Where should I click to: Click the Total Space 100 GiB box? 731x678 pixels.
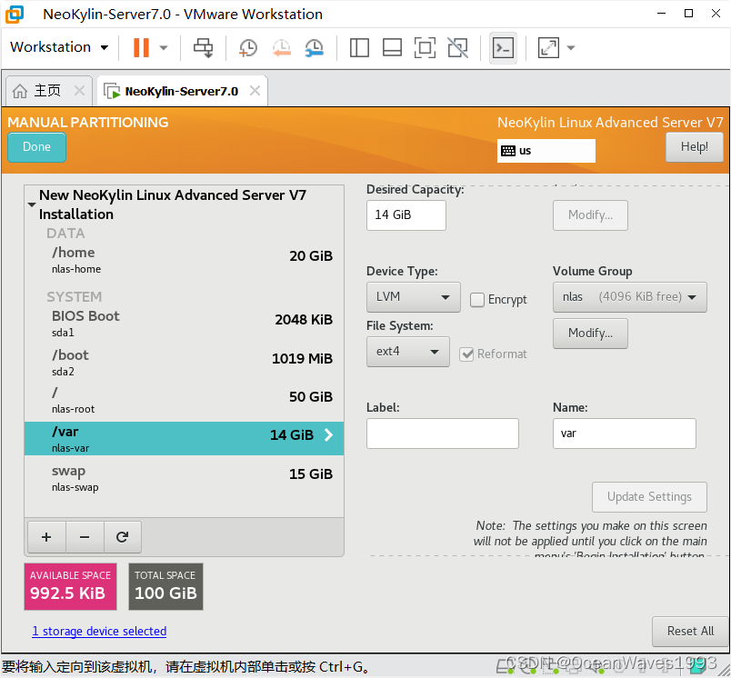[x=166, y=587]
